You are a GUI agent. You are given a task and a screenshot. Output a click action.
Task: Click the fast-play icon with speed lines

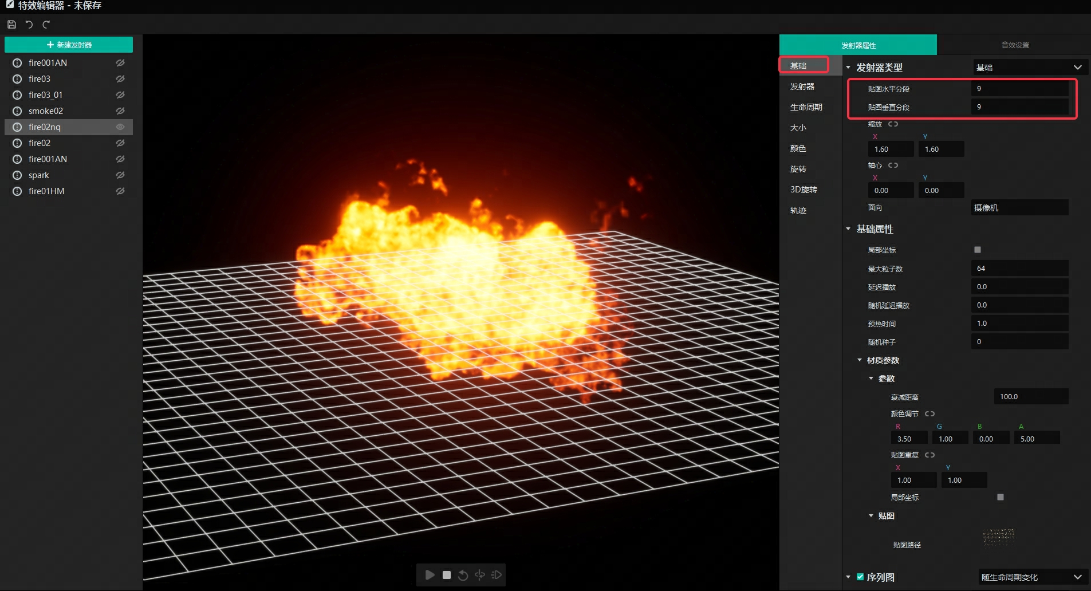point(497,574)
